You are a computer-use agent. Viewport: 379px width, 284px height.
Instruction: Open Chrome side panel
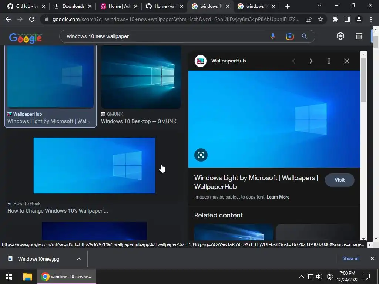click(347, 19)
